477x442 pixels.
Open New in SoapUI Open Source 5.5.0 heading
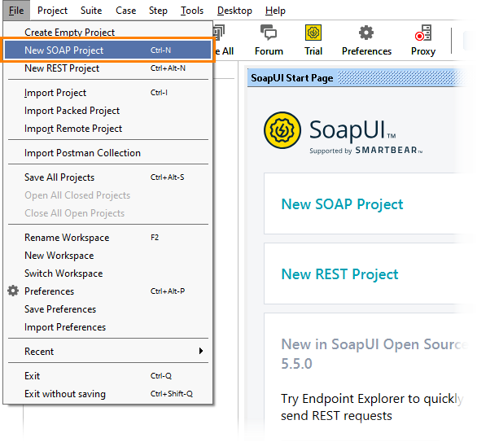tap(374, 354)
